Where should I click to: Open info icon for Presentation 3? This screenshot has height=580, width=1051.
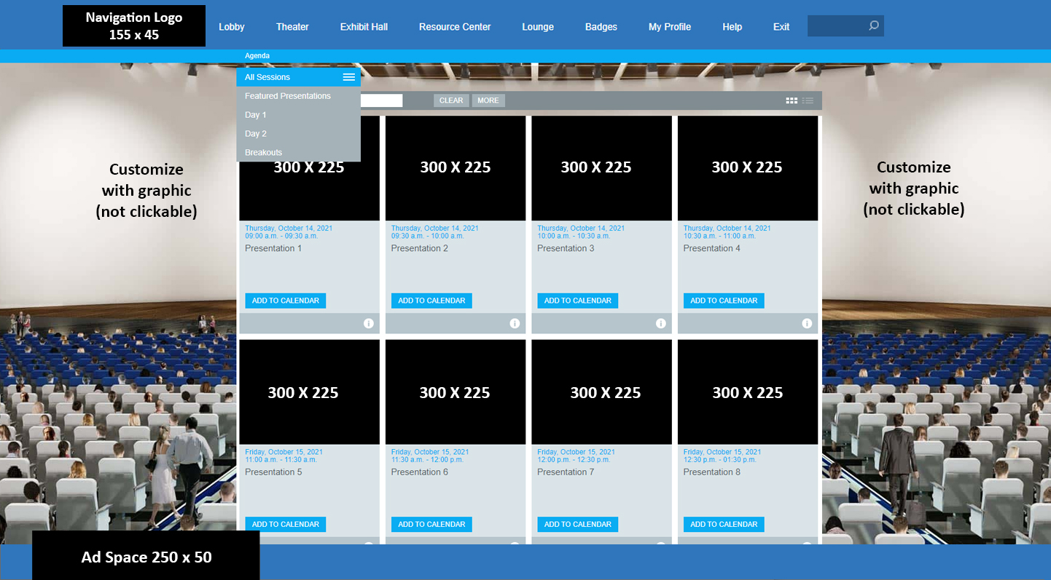pyautogui.click(x=661, y=323)
